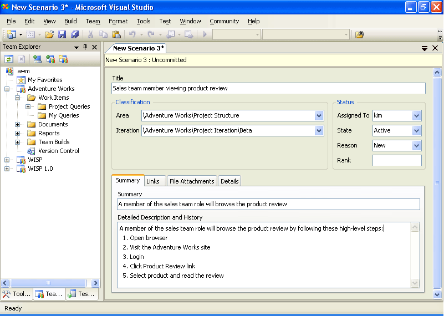The height and width of the screenshot is (316, 444).
Task: Open the State dropdown showing Active
Action: [x=417, y=131]
